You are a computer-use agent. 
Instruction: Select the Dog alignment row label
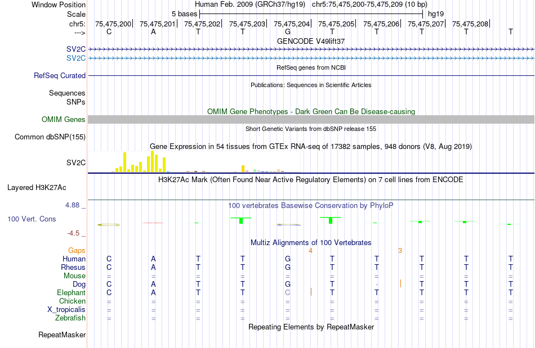tap(79, 284)
